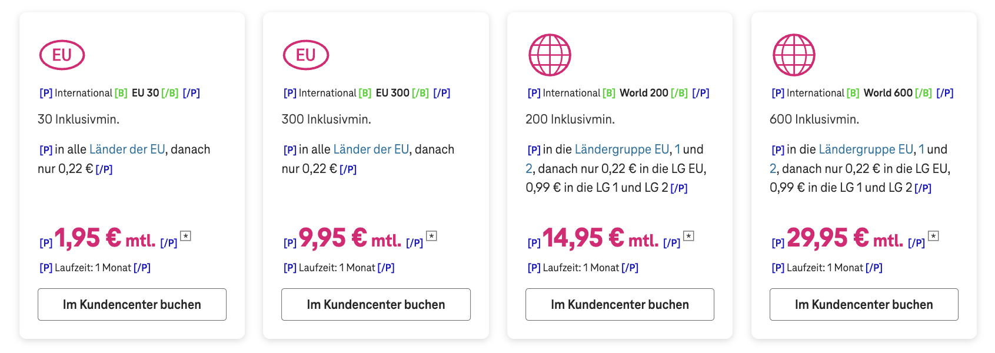Open the asterisk footnote next to 14,95 € price
This screenshot has height=353, width=995.
[x=688, y=234]
